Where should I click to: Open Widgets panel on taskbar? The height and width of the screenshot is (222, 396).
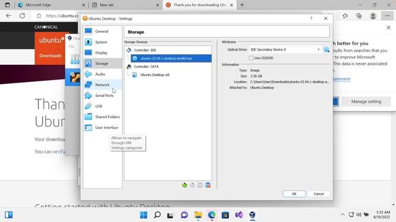(9, 215)
